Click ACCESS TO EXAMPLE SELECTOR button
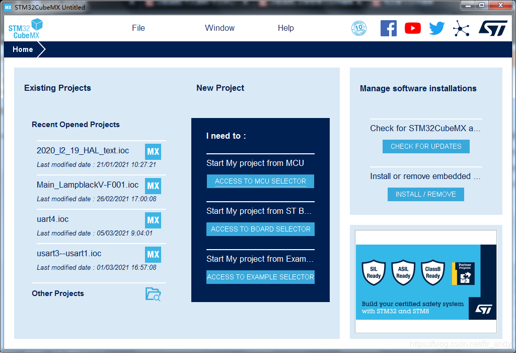The image size is (516, 353). [x=260, y=277]
